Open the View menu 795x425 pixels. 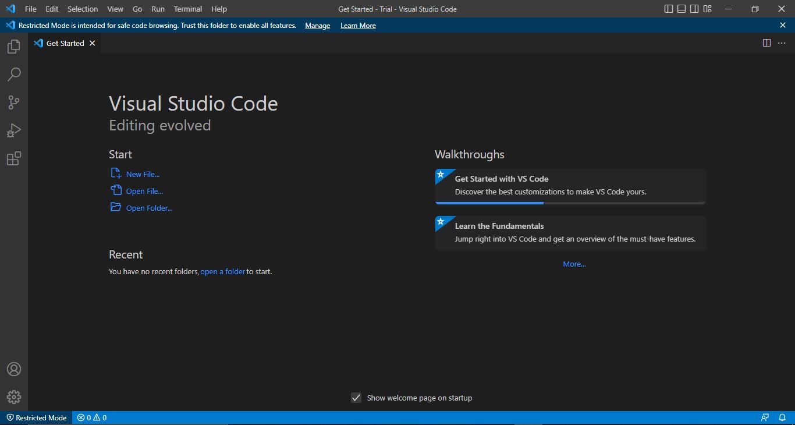[x=115, y=9]
